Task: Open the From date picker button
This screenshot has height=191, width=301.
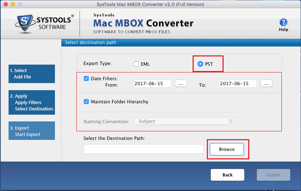Action: click(x=181, y=83)
